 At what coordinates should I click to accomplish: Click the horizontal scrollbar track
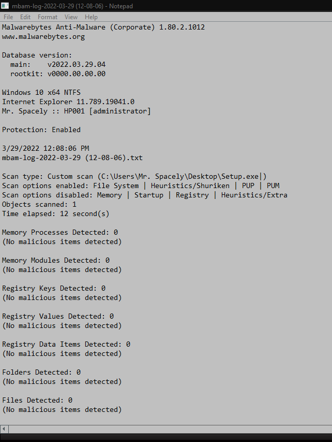tap(170, 429)
